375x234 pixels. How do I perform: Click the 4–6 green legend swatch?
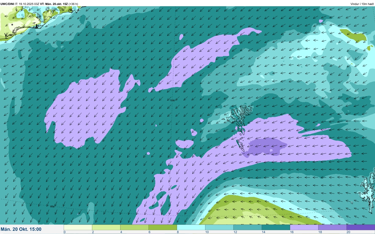[x=134, y=227]
